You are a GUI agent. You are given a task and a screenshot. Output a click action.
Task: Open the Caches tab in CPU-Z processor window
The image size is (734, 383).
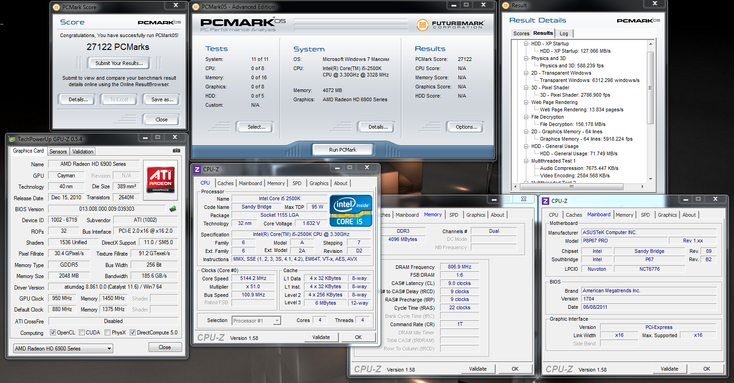pyautogui.click(x=226, y=183)
